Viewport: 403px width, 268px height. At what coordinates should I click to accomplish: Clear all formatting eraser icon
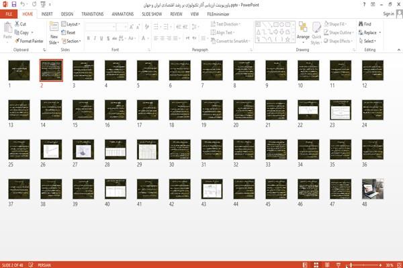(146, 26)
